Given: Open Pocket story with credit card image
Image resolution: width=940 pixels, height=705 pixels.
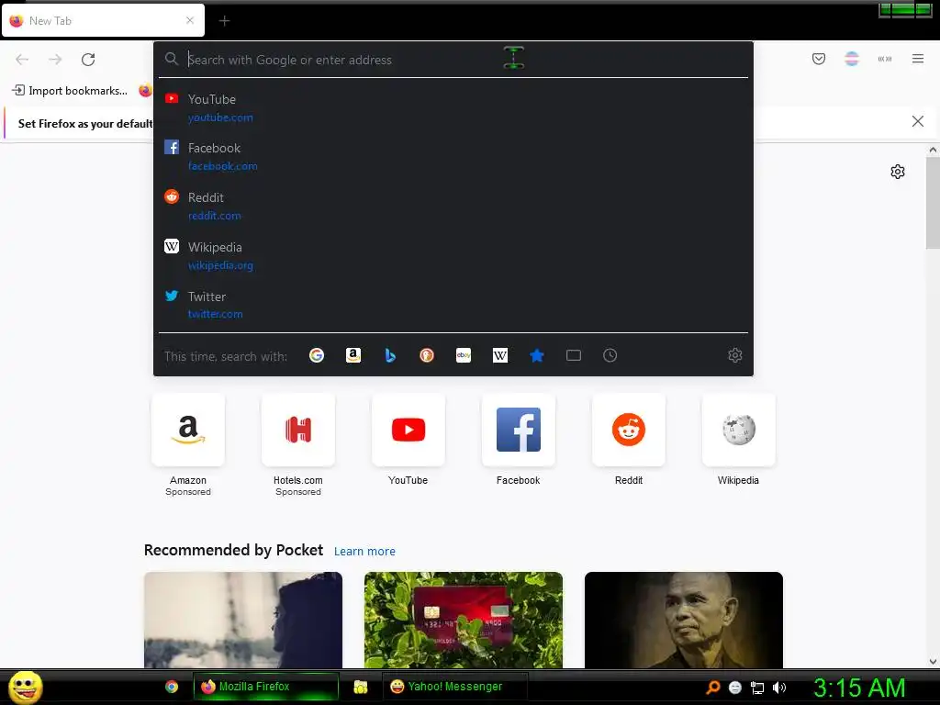Looking at the screenshot, I should coord(464,620).
